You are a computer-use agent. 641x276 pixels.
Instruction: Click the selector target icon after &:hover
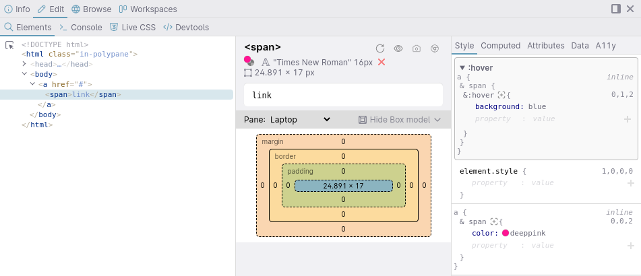501,95
